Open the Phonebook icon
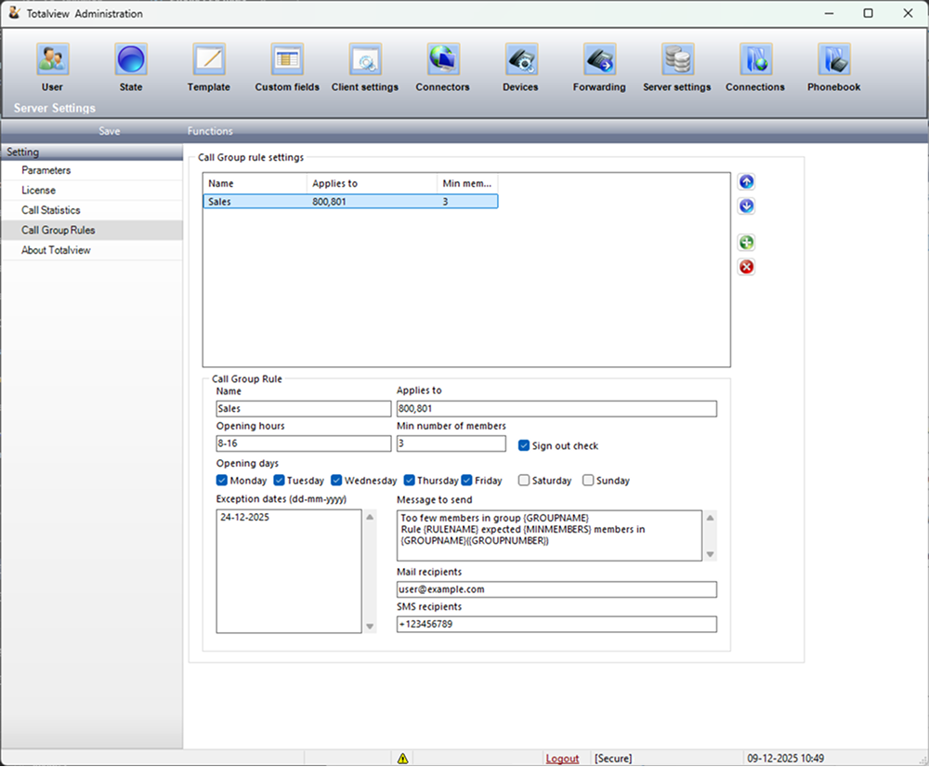The width and height of the screenshot is (929, 767). [833, 60]
